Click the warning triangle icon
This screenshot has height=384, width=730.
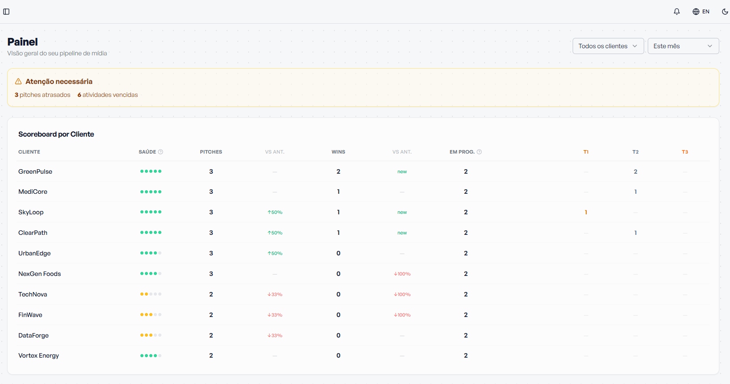click(x=18, y=81)
